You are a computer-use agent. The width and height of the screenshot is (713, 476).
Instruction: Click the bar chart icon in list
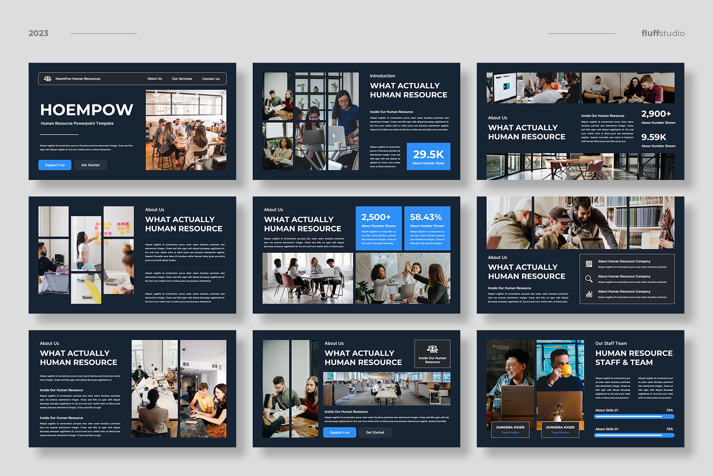(x=589, y=294)
